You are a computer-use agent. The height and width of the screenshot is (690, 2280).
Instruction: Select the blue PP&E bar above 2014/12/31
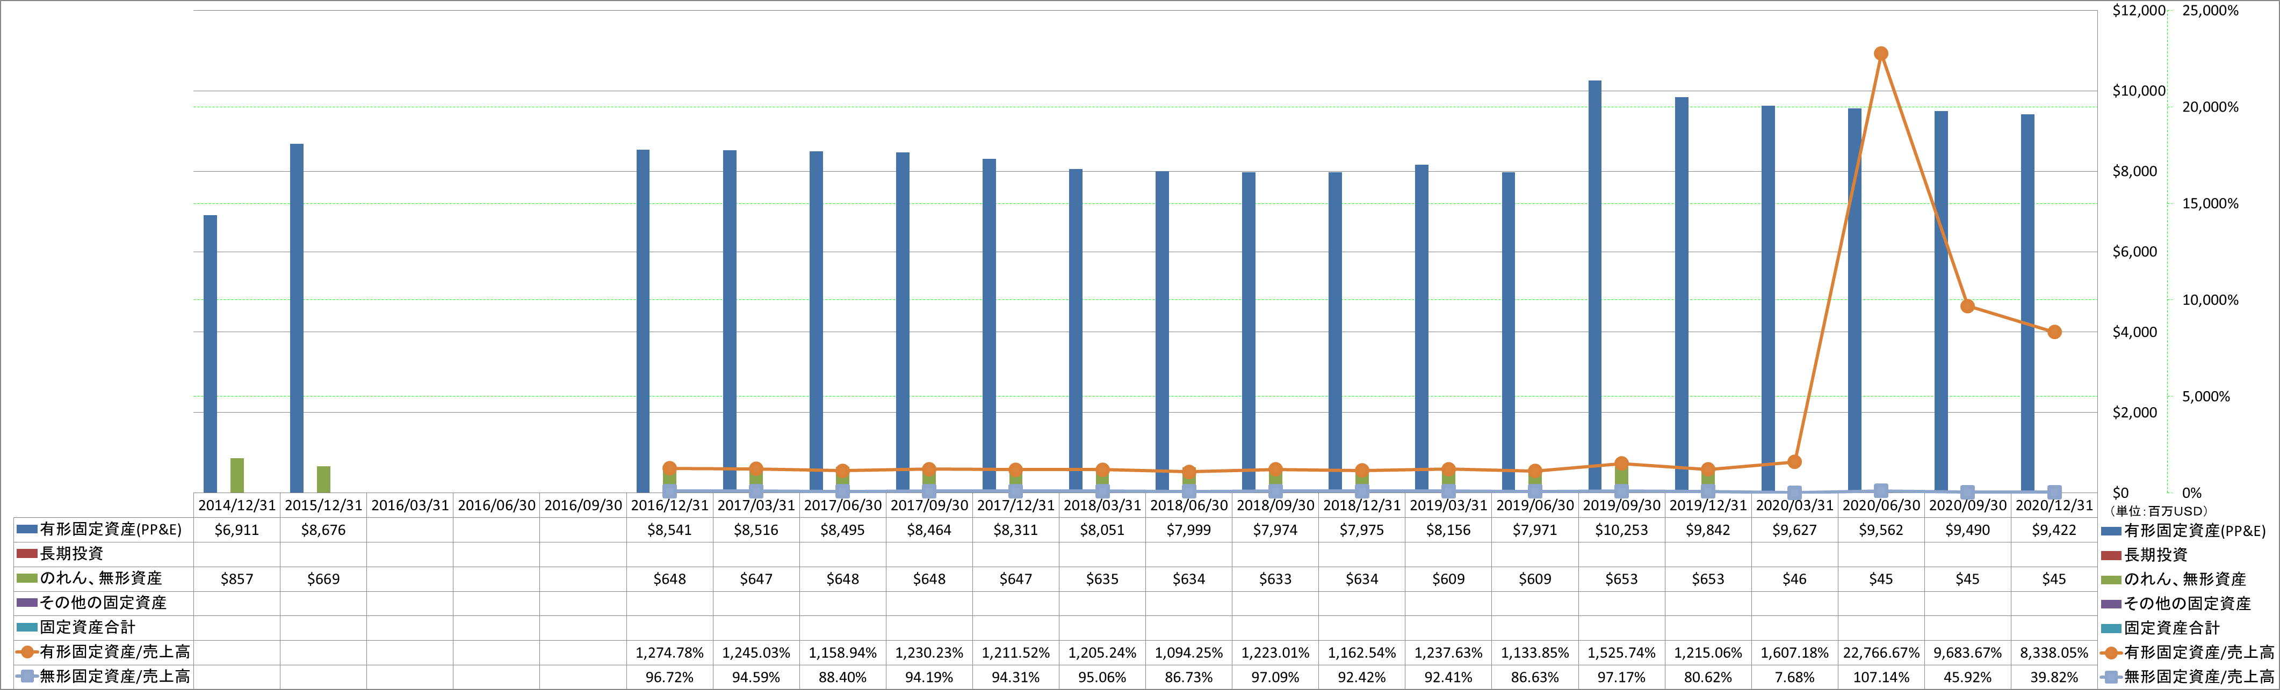coord(210,354)
